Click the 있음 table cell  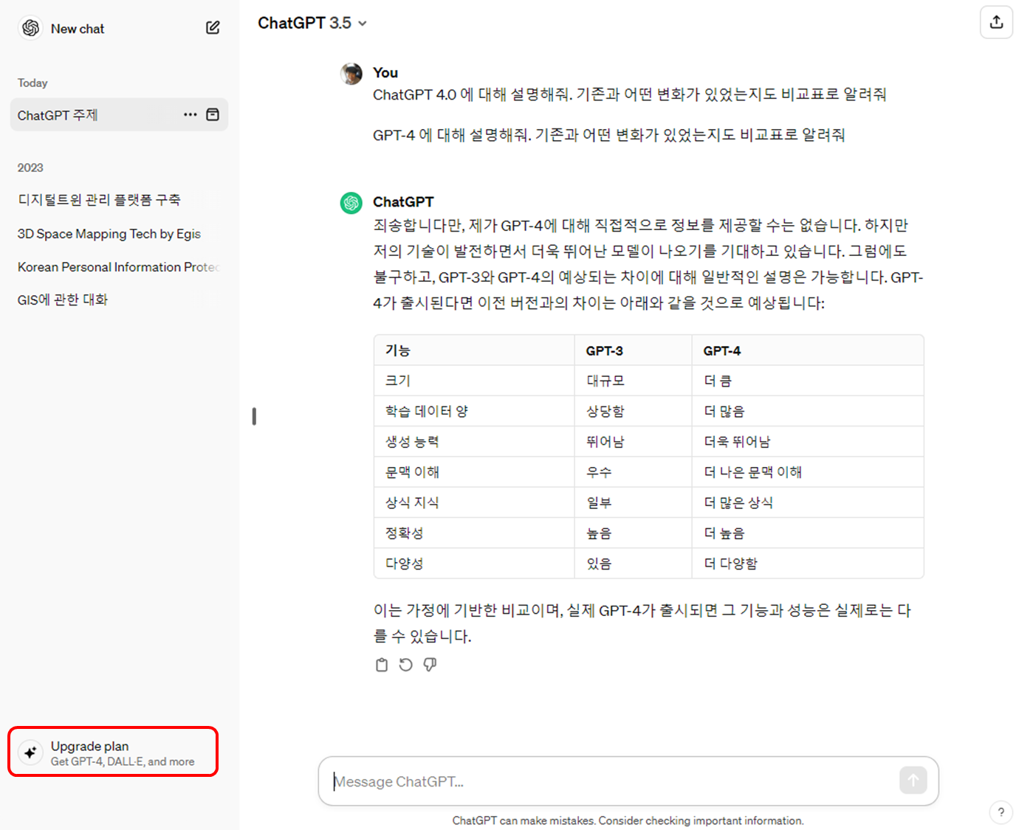pyautogui.click(x=633, y=563)
